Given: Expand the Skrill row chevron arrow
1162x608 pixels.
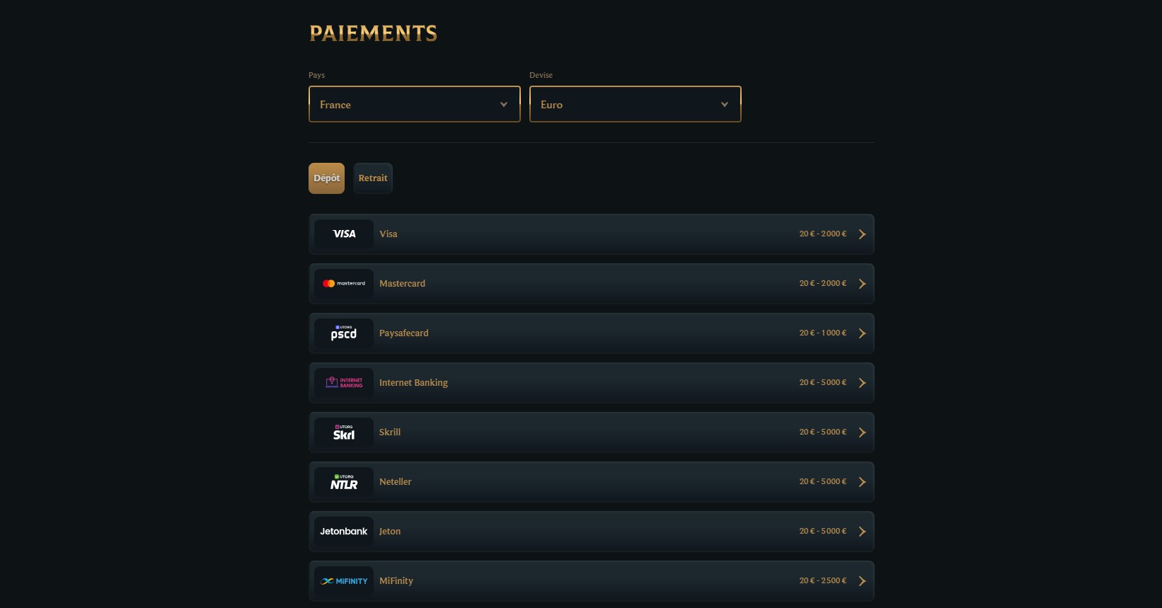Looking at the screenshot, I should 862,432.
